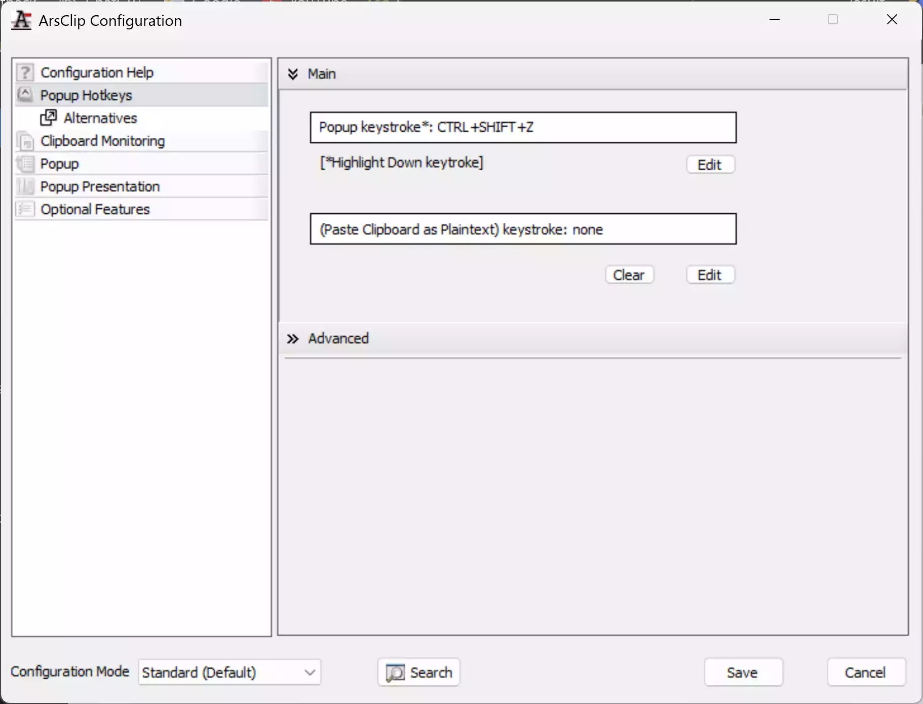Click the Configuration Help question mark icon
923x704 pixels.
[x=25, y=72]
